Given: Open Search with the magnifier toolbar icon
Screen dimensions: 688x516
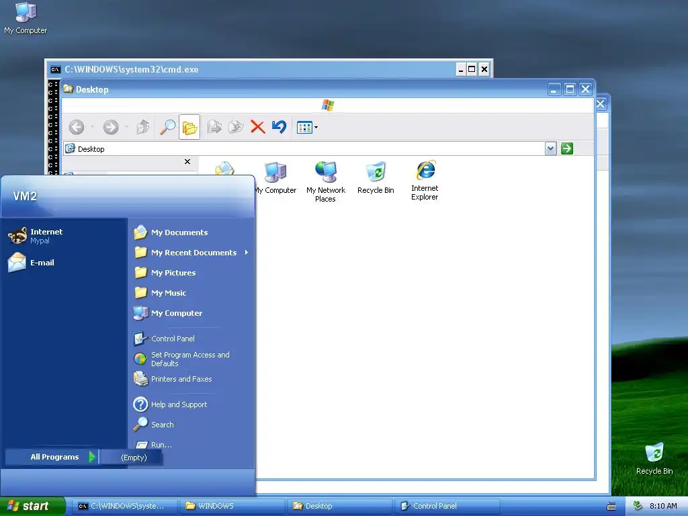Looking at the screenshot, I should coord(167,127).
